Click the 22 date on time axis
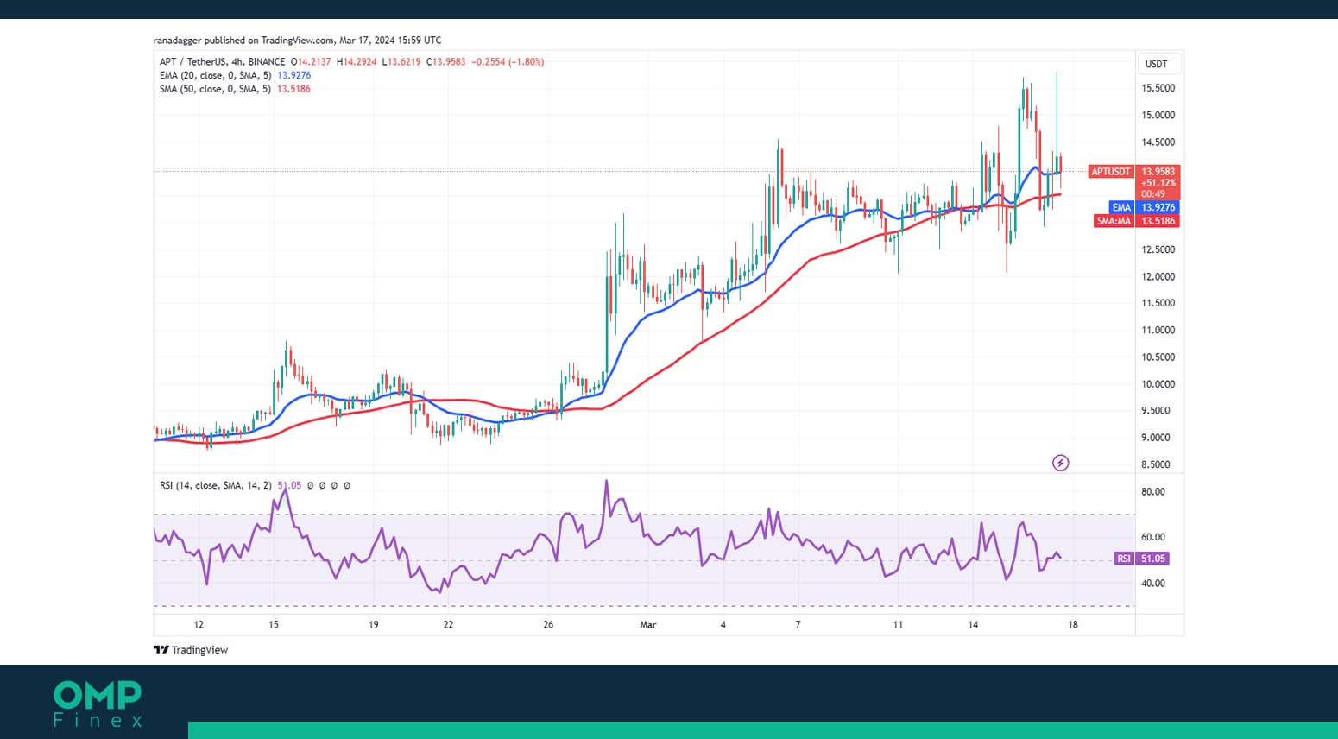Screen dimensions: 1338x739 [x=448, y=625]
